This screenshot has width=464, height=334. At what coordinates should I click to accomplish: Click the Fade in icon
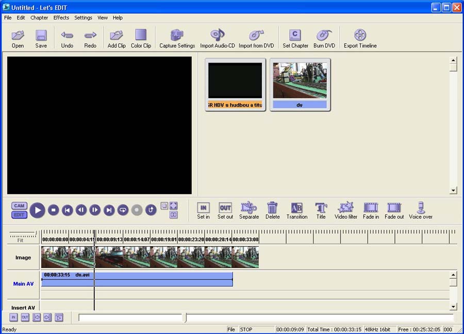pyautogui.click(x=371, y=208)
